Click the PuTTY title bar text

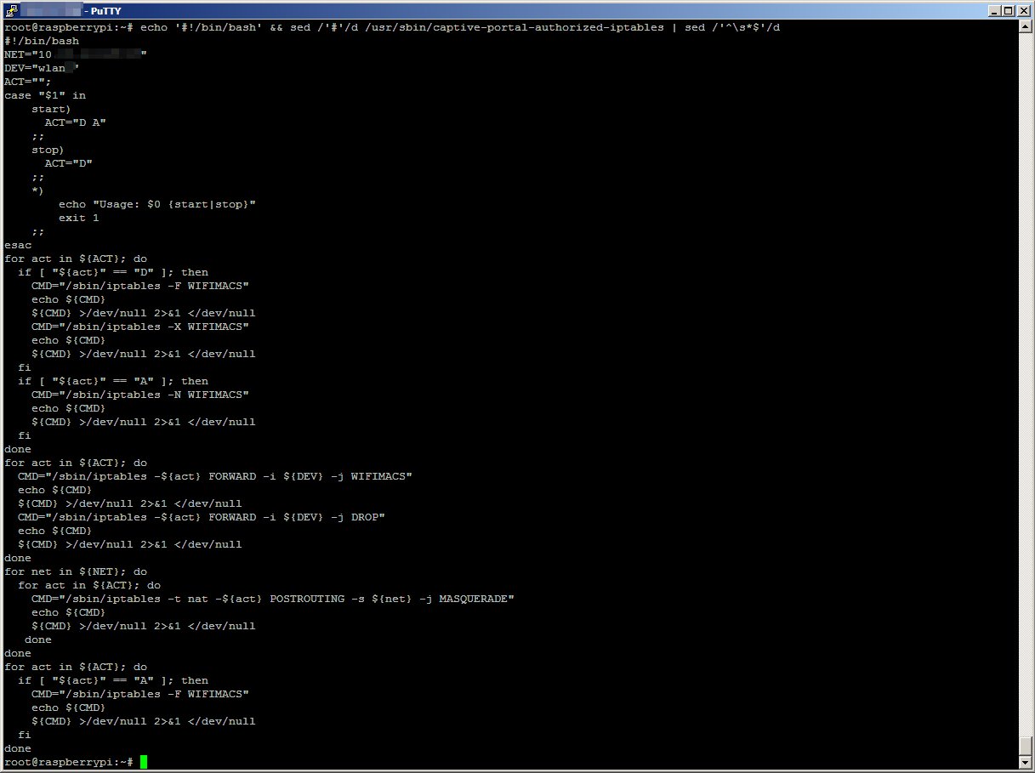pyautogui.click(x=102, y=10)
